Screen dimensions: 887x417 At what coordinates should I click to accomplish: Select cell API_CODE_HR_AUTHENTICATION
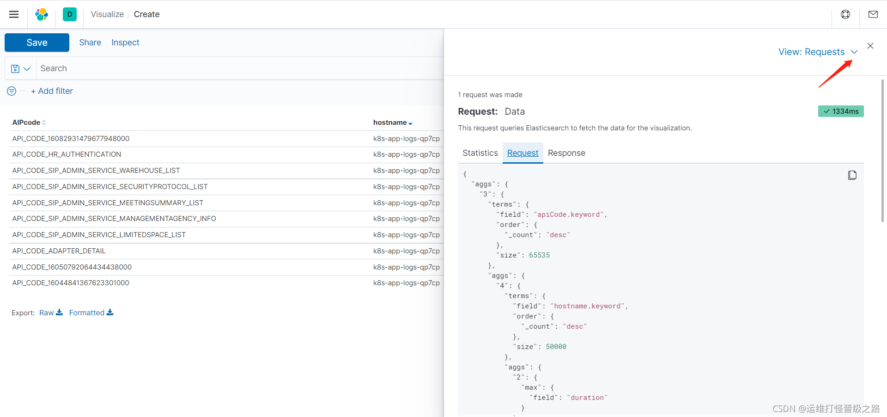67,154
